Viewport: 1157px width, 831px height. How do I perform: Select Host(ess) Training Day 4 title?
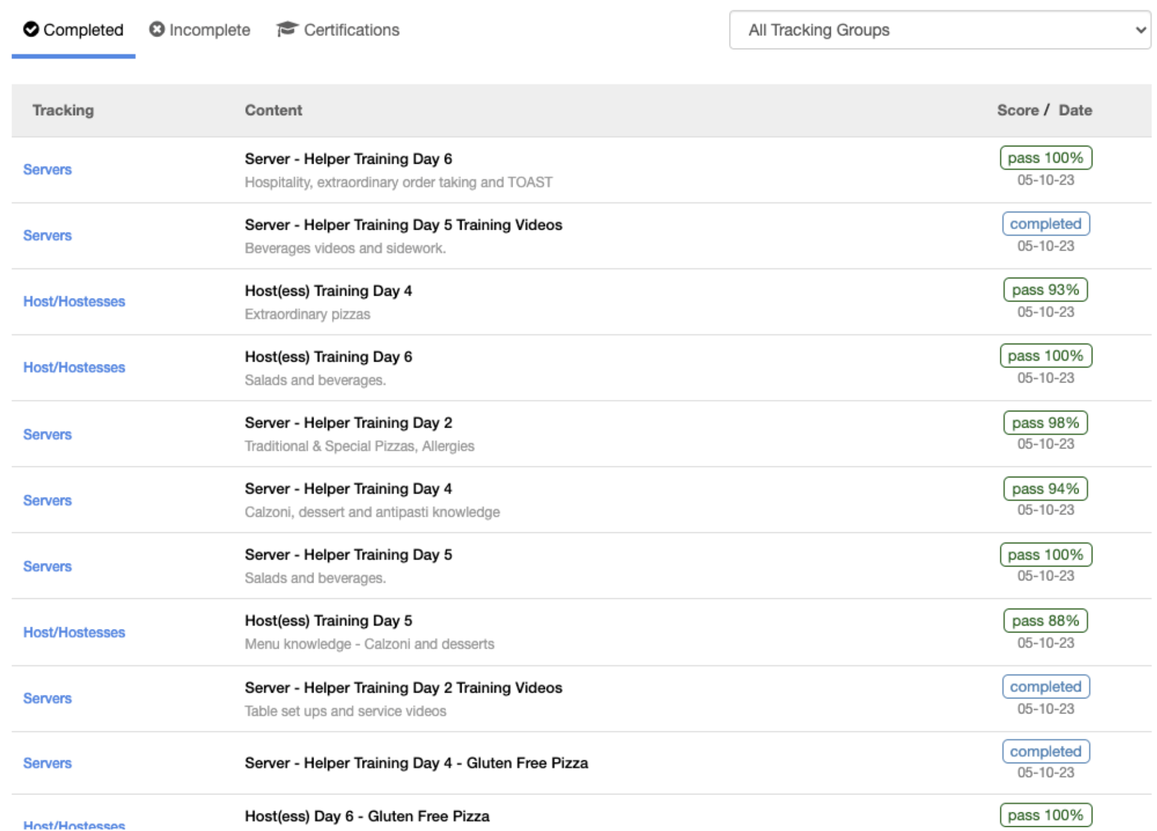click(x=328, y=291)
